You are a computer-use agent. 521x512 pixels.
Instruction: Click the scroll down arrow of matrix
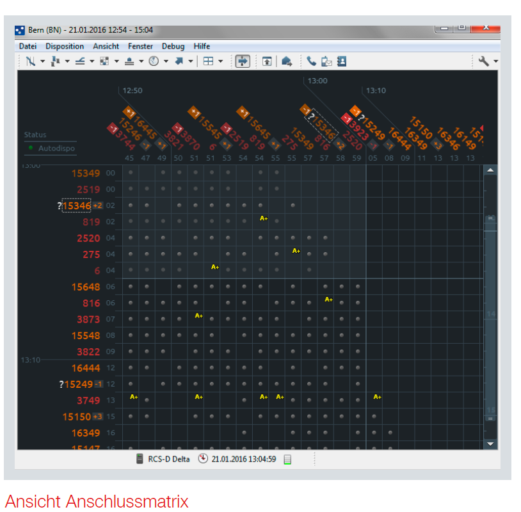tap(490, 444)
